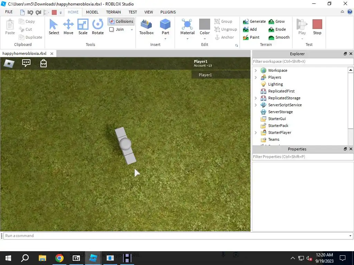Image resolution: width=354 pixels, height=265 pixels.
Task: Open the backpack icon in viewport
Action: [x=43, y=63]
